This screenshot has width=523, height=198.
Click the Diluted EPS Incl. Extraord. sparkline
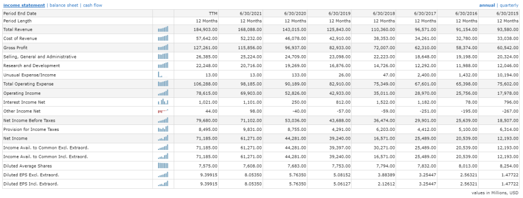tap(163, 183)
